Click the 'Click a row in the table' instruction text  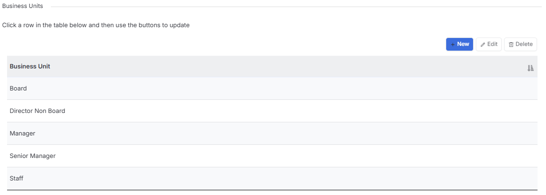click(x=96, y=25)
